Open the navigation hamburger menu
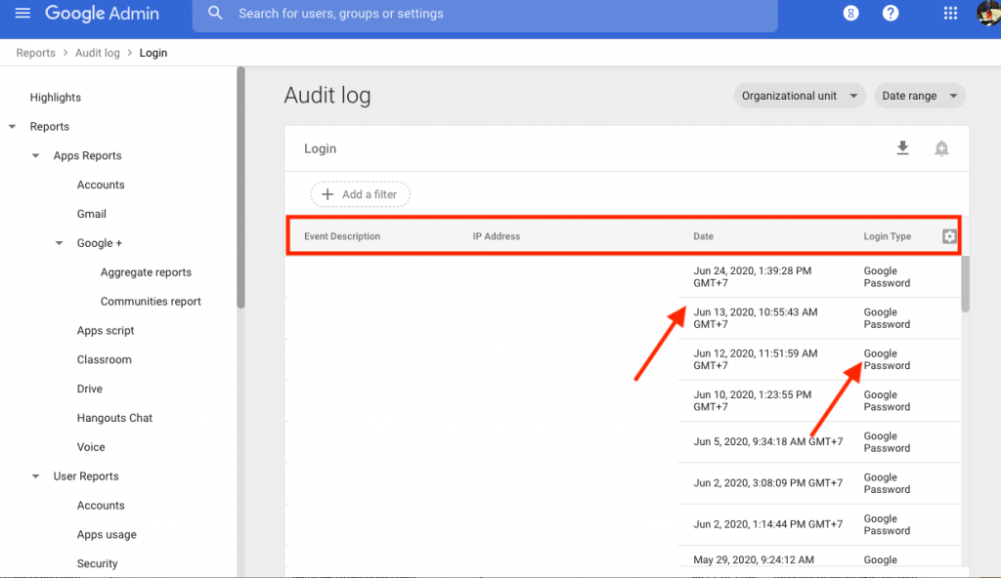This screenshot has width=1001, height=578. tap(23, 14)
